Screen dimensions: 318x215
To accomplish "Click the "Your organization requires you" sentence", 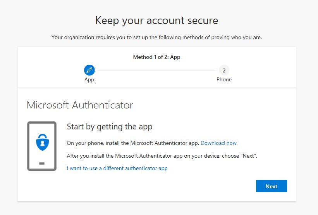I will click(156, 38).
